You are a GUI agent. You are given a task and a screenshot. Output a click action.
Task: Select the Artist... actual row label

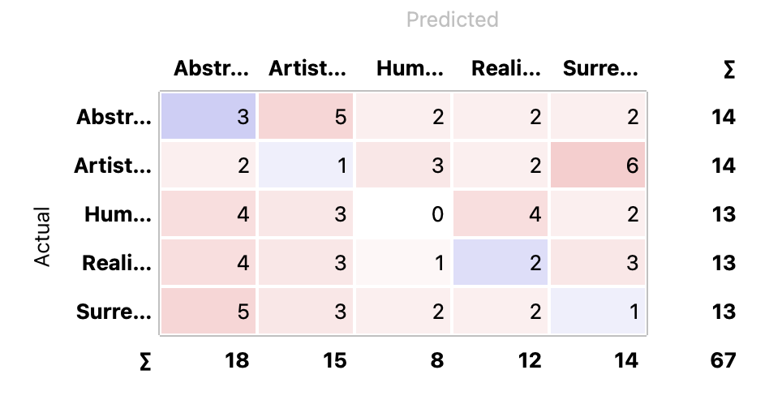pos(113,166)
